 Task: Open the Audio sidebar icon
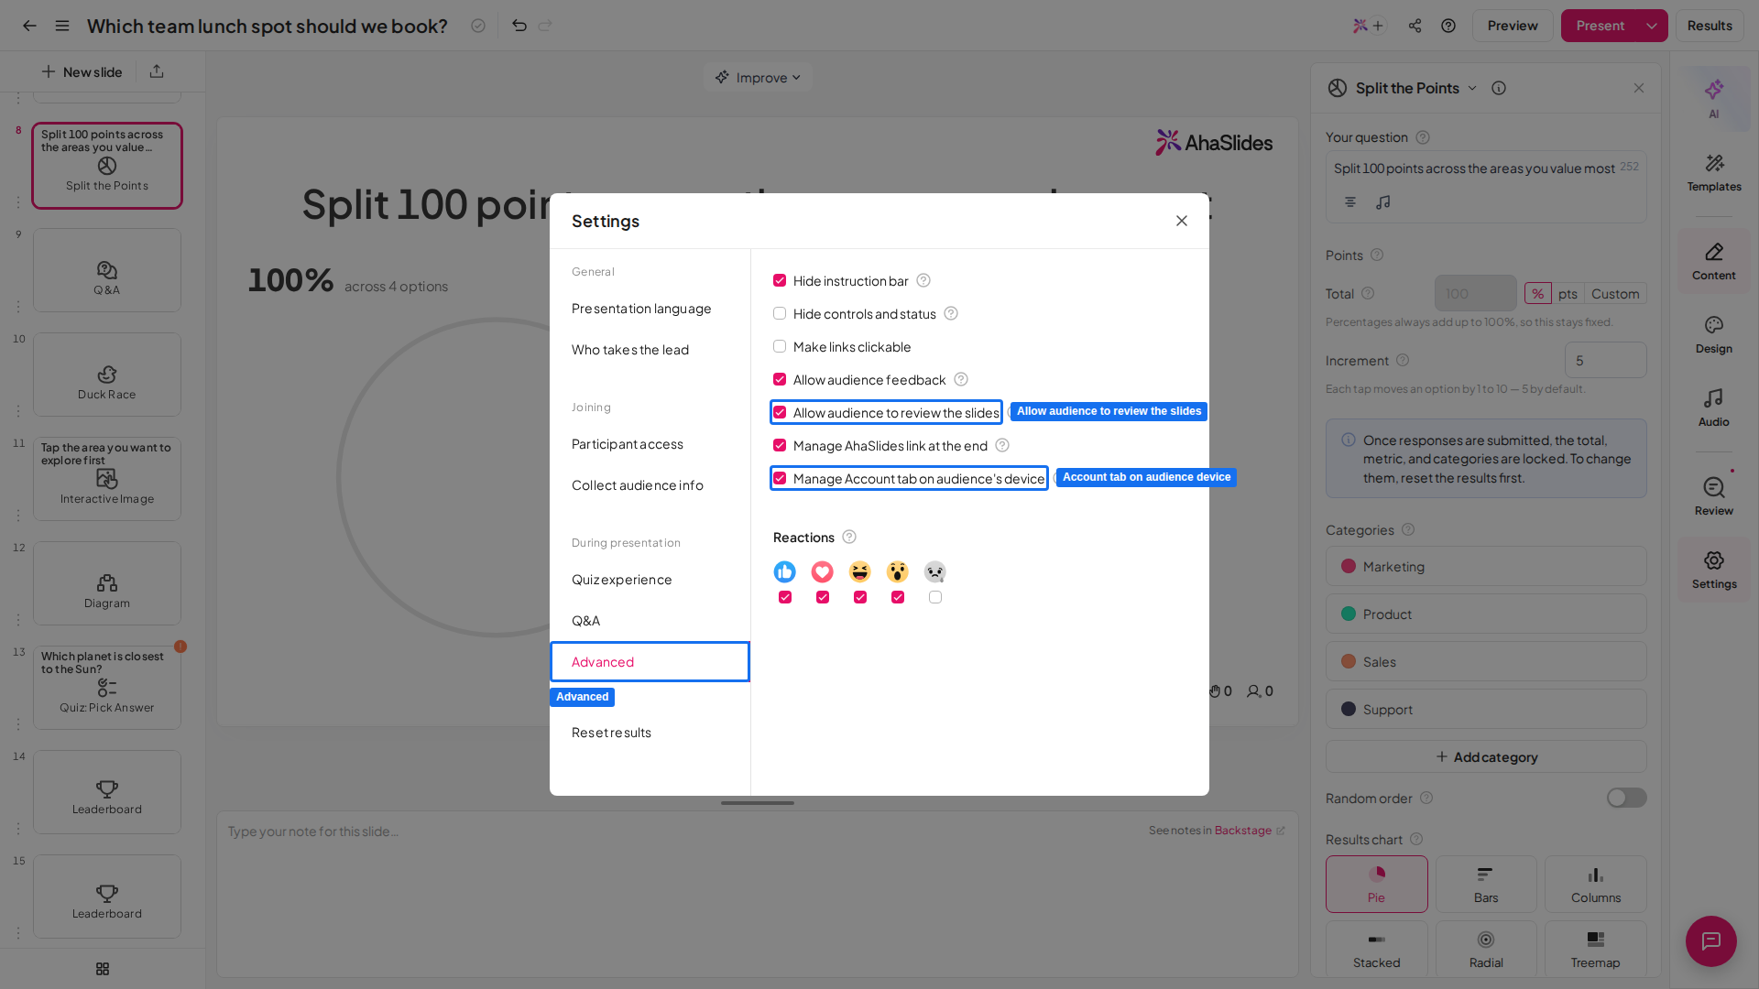point(1713,408)
